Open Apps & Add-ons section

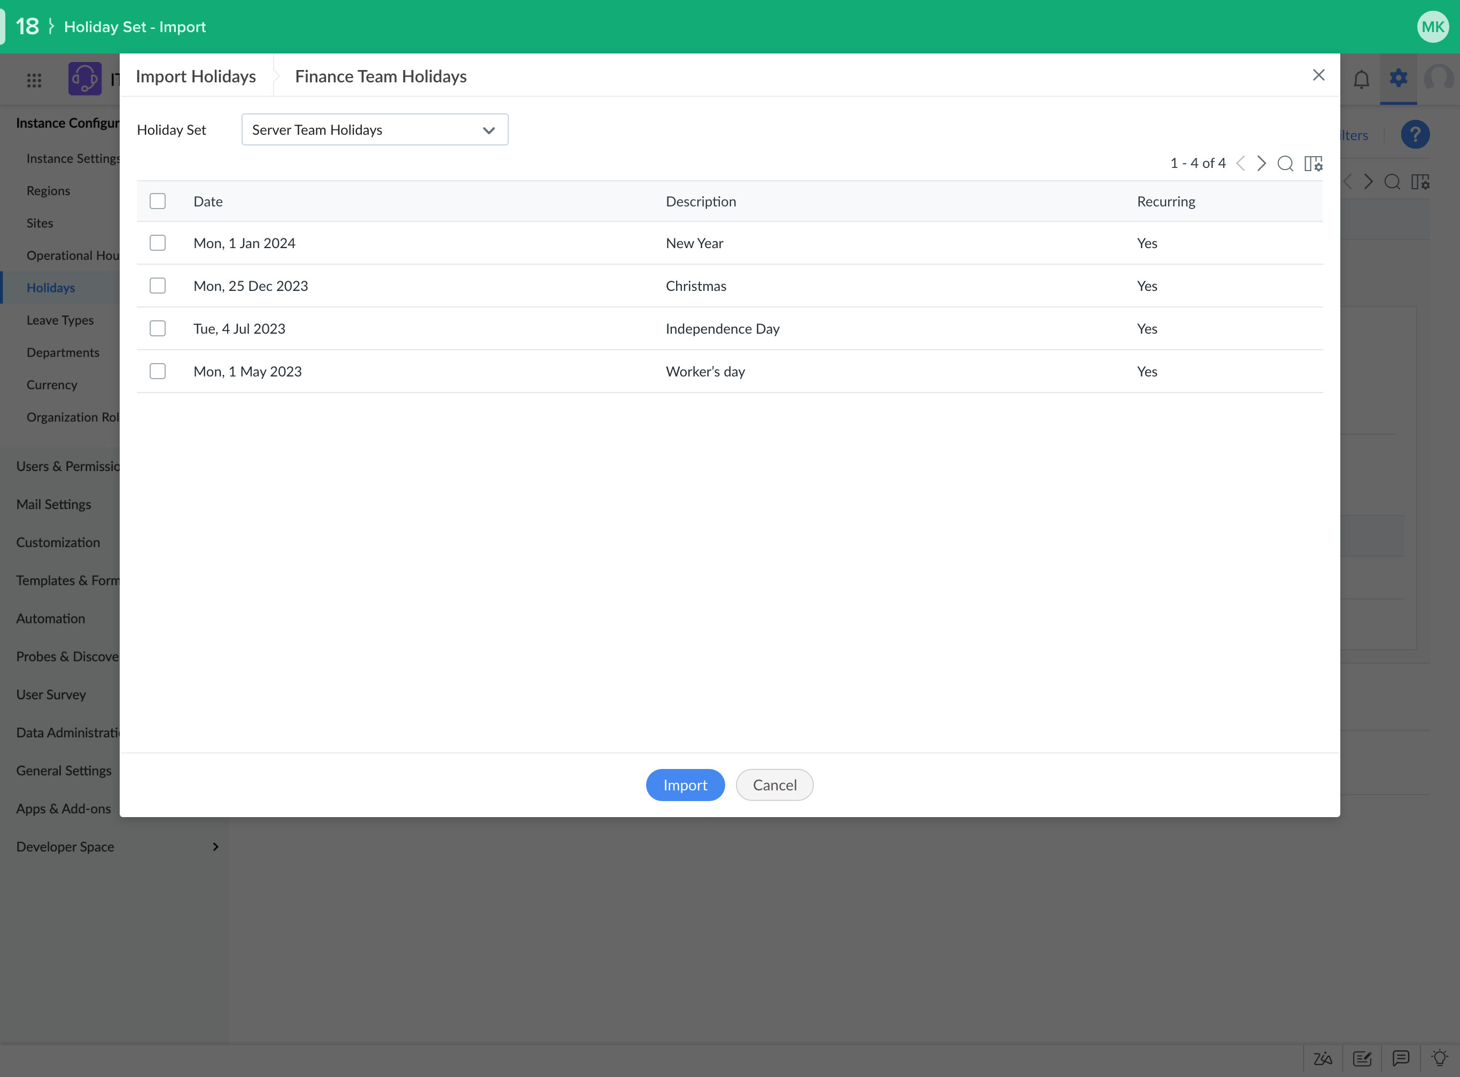[x=64, y=809]
